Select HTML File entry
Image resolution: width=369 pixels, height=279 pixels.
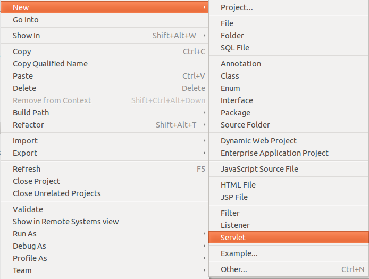pos(289,185)
